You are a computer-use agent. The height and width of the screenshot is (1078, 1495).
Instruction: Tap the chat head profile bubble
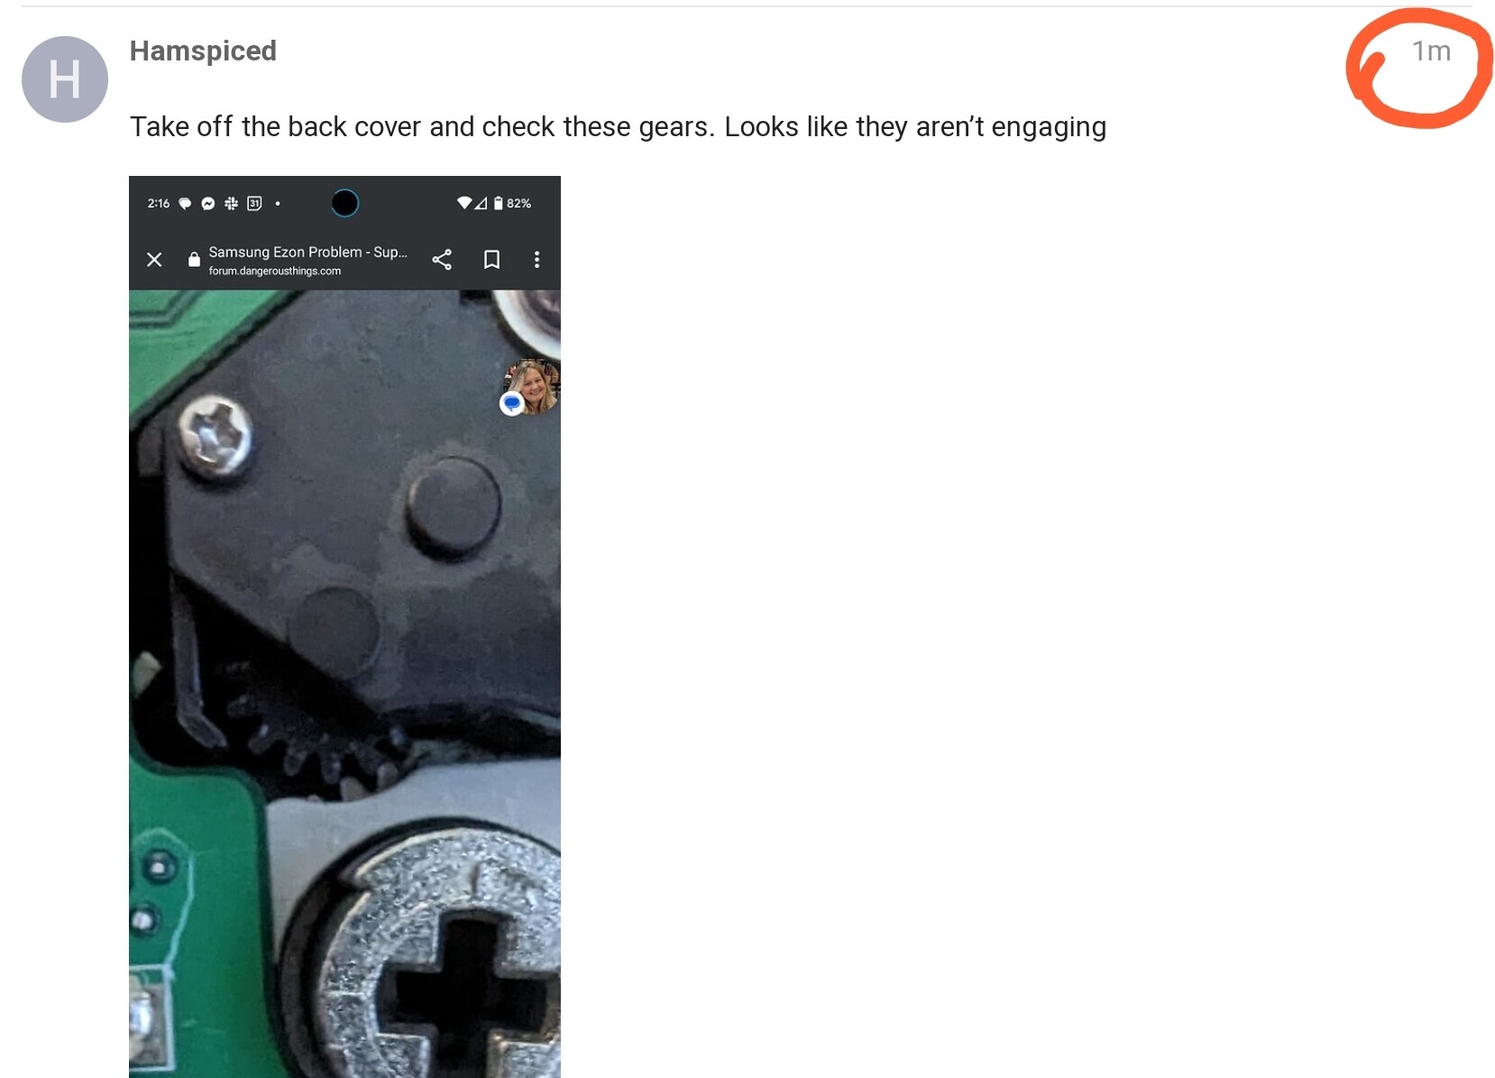[x=530, y=387]
